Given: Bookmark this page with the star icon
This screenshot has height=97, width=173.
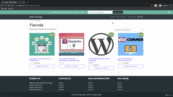Looking at the screenshot, I should (151, 5).
